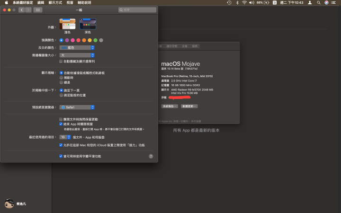Open Time Machine menu bar icon
This screenshot has width=341, height=213.
pos(229,3)
